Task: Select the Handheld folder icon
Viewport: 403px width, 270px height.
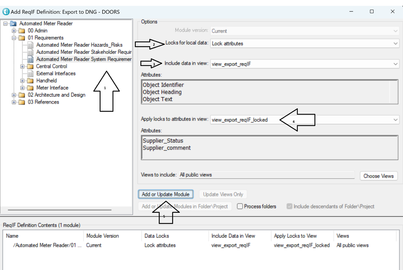Action: coord(30,81)
